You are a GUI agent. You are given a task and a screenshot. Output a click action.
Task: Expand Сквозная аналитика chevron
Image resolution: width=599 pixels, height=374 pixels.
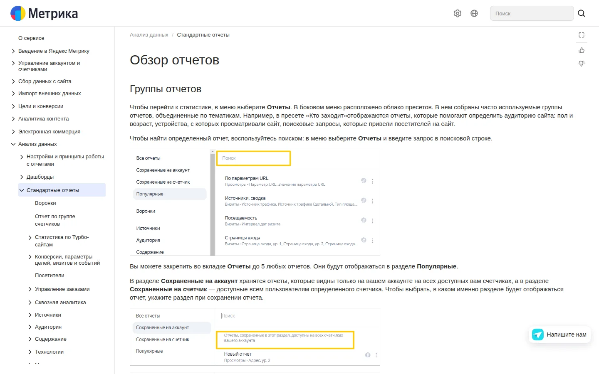30,303
